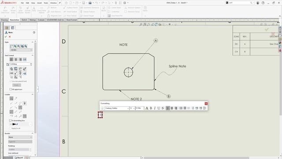Open help for the Note property panel
This screenshot has height=159, width=282.
(34, 32)
